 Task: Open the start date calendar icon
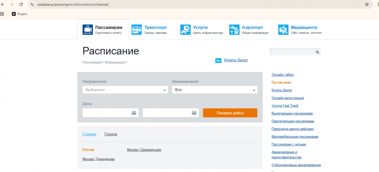coord(134,113)
